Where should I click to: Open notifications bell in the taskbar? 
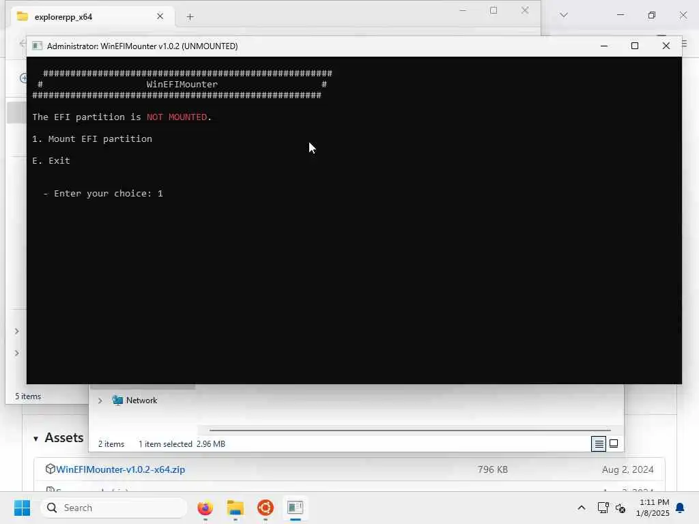(x=681, y=508)
